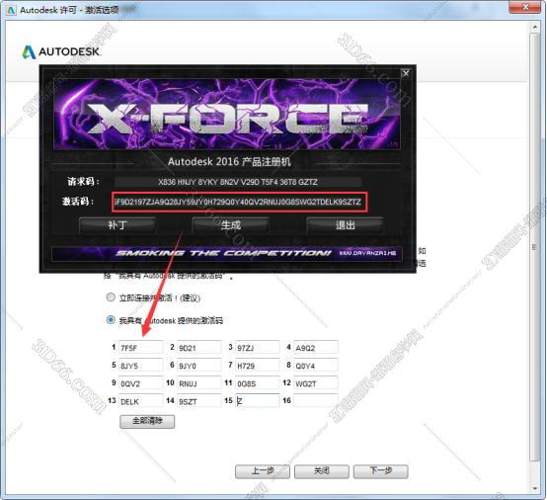Viewport: 547px width, 500px height.
Task: Click the empty activation field 16
Action: tap(316, 401)
